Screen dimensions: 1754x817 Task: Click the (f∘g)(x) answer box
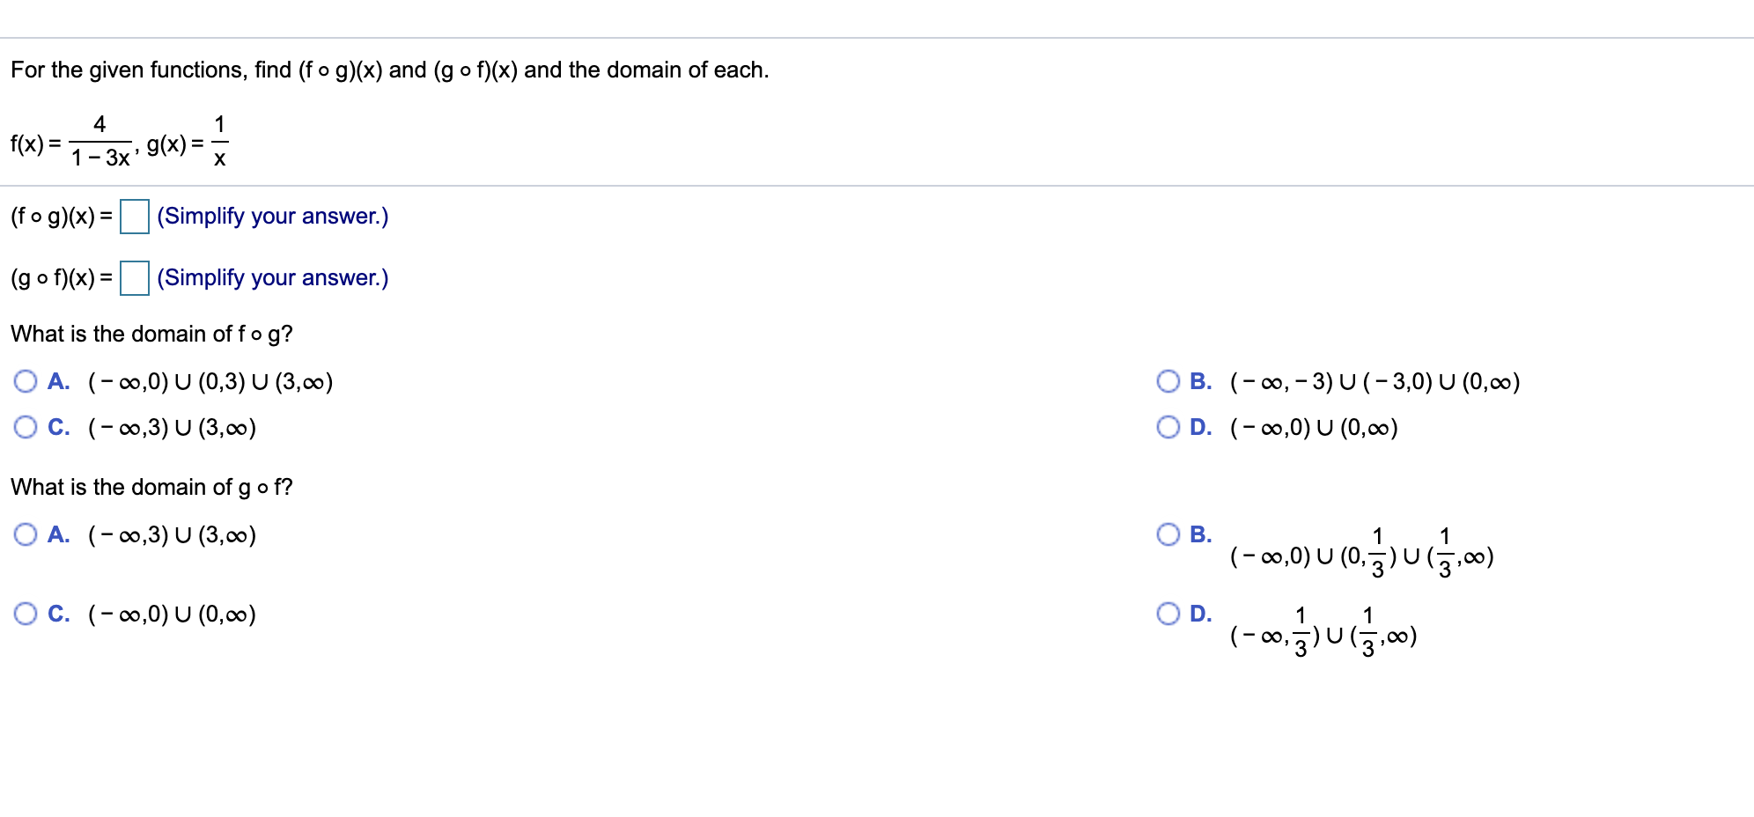134,217
